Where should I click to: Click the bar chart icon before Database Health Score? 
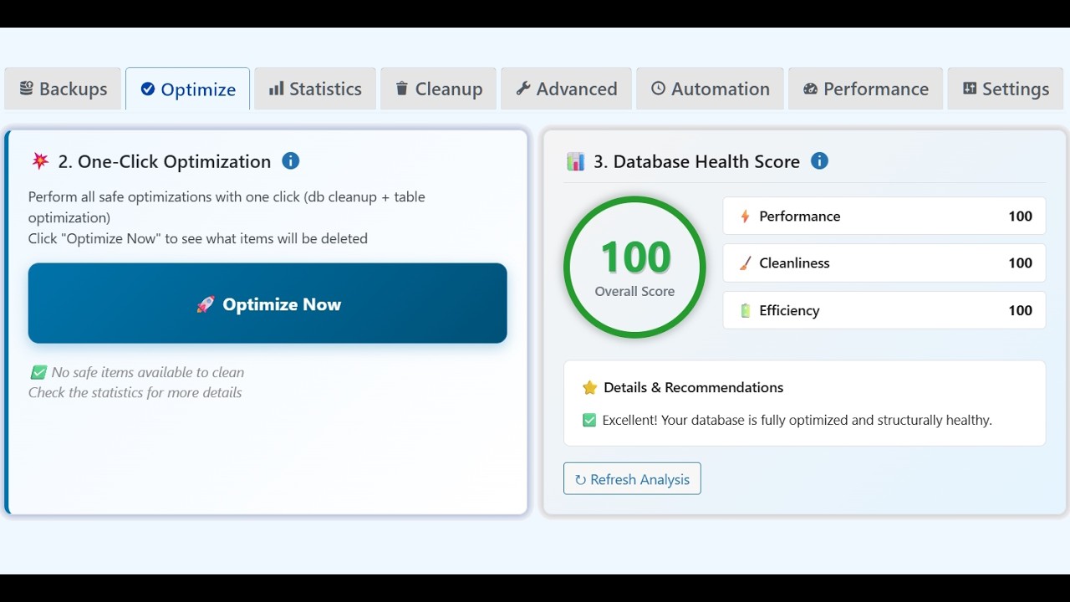pyautogui.click(x=575, y=161)
